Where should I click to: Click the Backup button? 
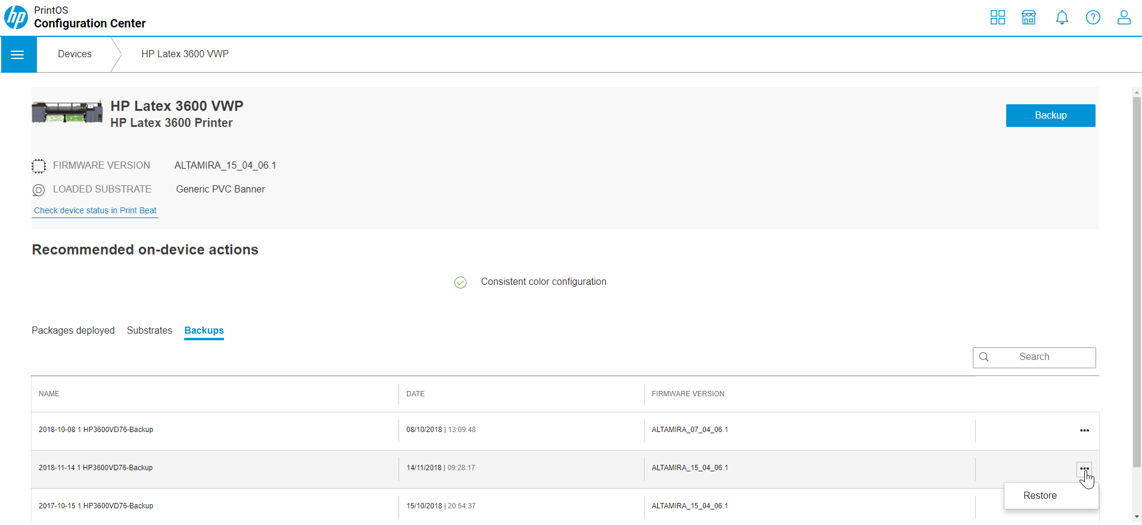coord(1051,116)
